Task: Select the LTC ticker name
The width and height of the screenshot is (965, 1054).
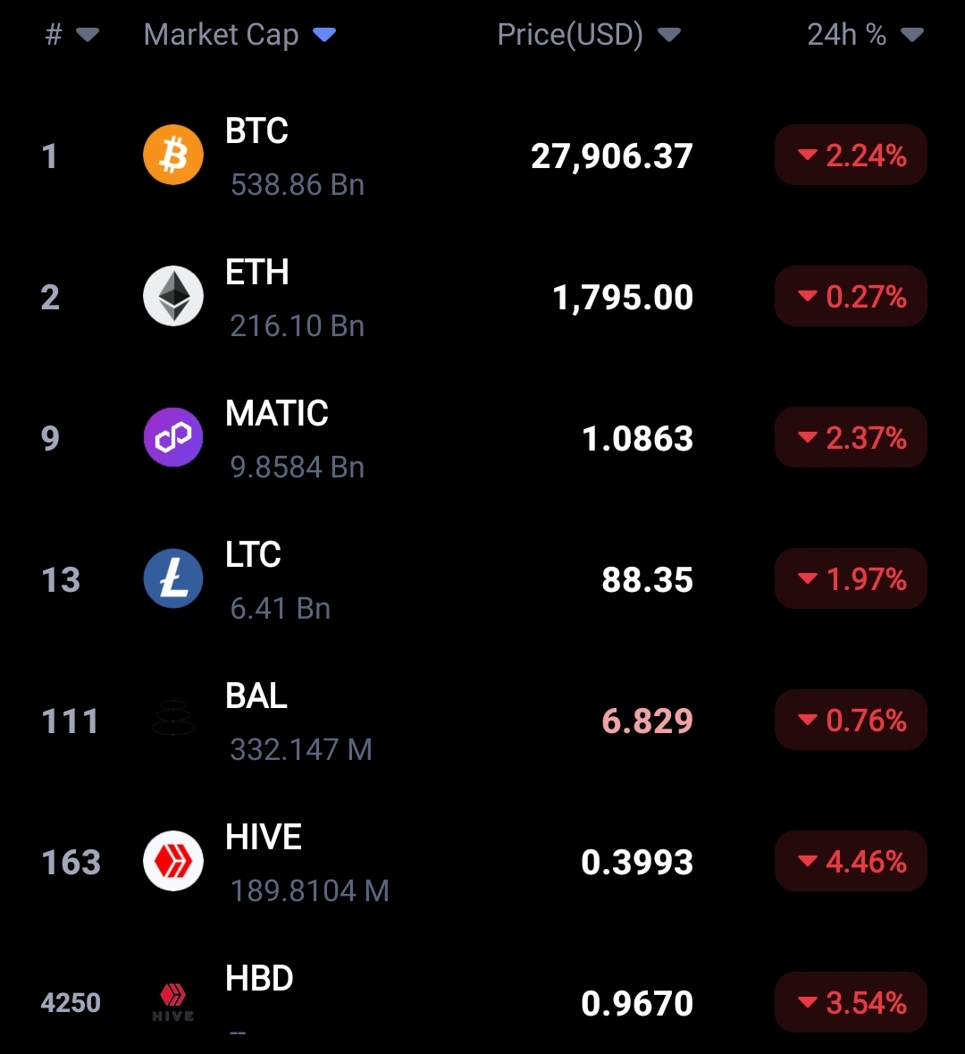Action: [x=254, y=554]
